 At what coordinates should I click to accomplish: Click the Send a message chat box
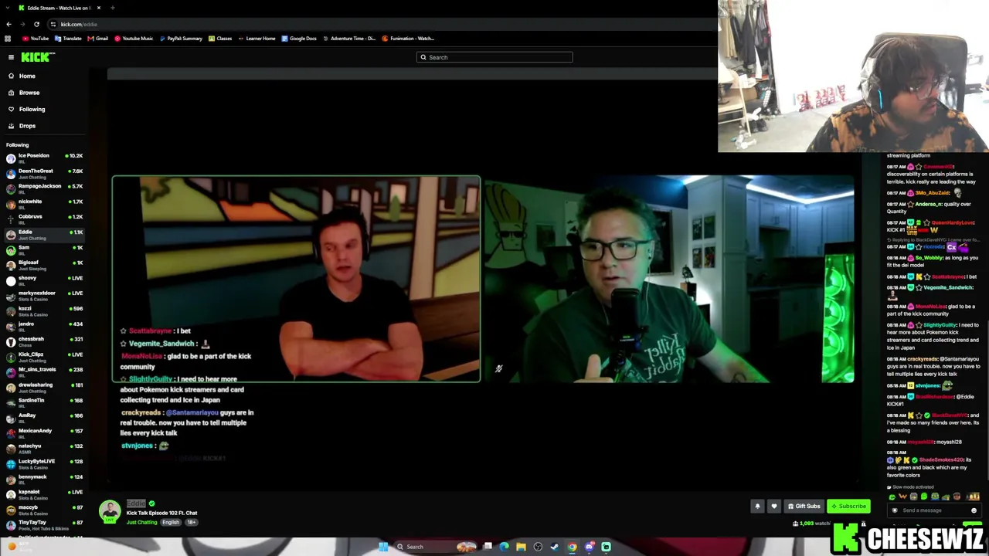(x=935, y=510)
